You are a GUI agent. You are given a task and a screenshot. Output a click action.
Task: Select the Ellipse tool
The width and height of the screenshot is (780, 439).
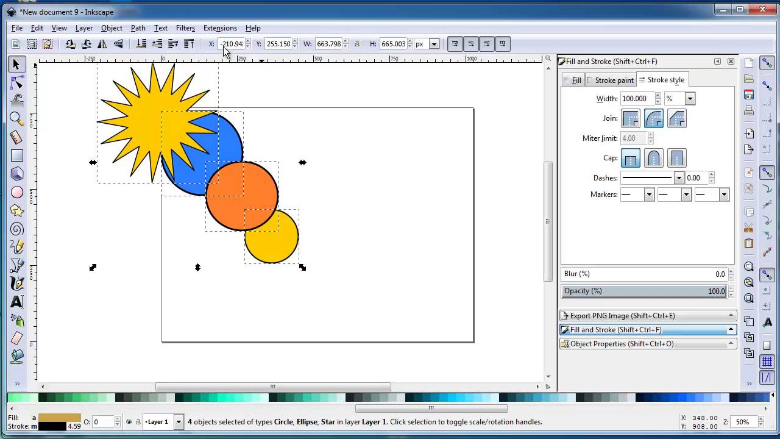16,192
